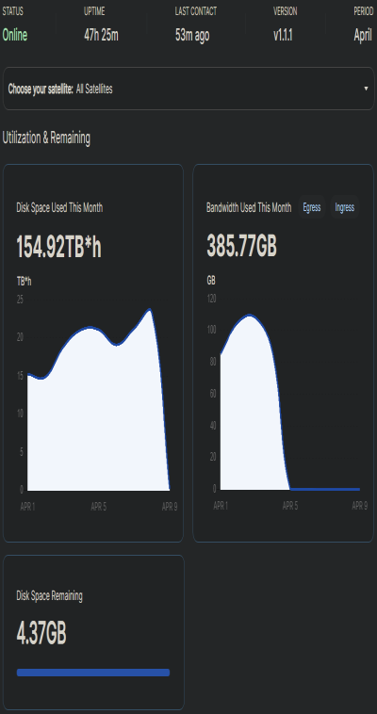Click the Disk Space Remaining label
The width and height of the screenshot is (377, 714).
click(x=50, y=595)
